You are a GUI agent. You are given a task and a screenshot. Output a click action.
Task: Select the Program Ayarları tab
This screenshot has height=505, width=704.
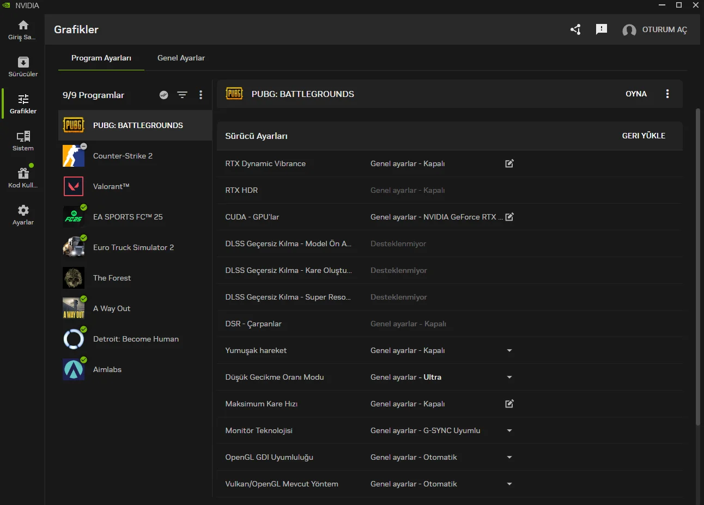pos(101,58)
